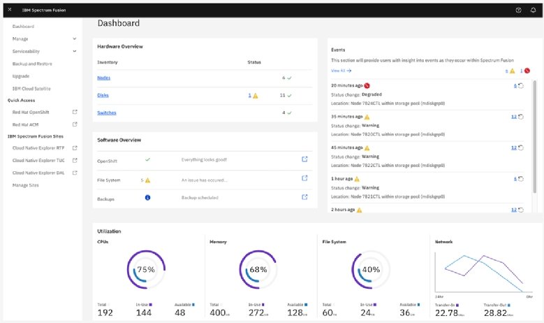This screenshot has height=323, width=544.
Task: Click the red critical count icon in Events header
Action: tap(527, 71)
